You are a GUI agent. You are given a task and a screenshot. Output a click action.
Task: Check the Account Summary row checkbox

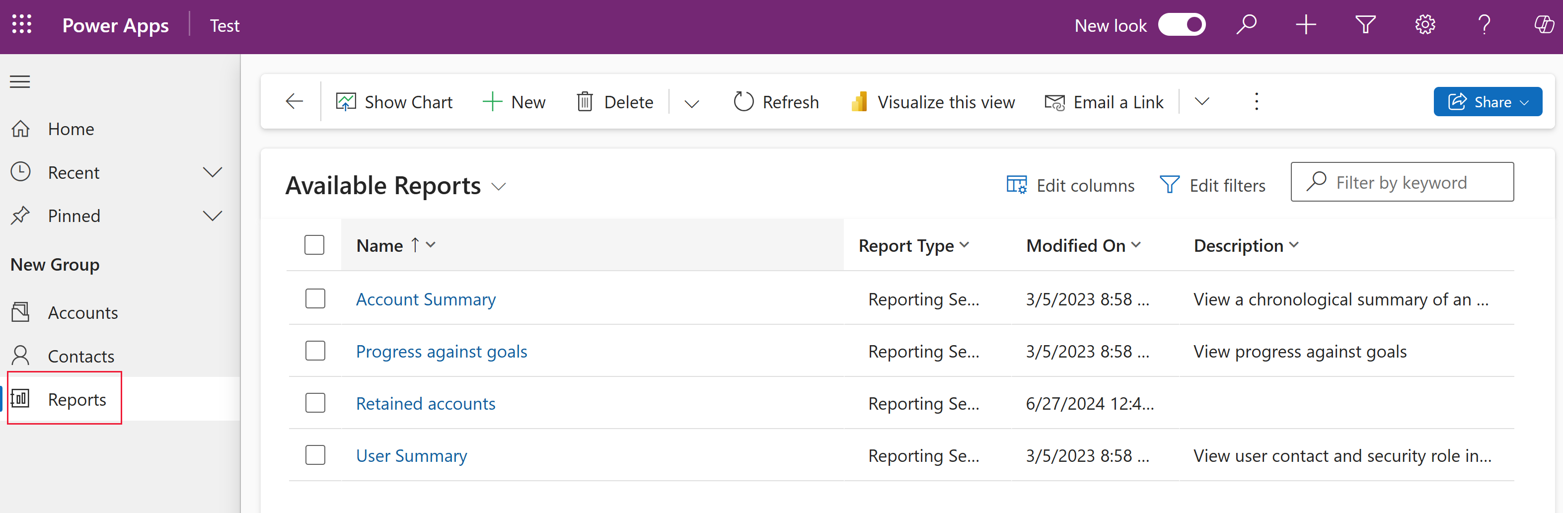pos(315,298)
